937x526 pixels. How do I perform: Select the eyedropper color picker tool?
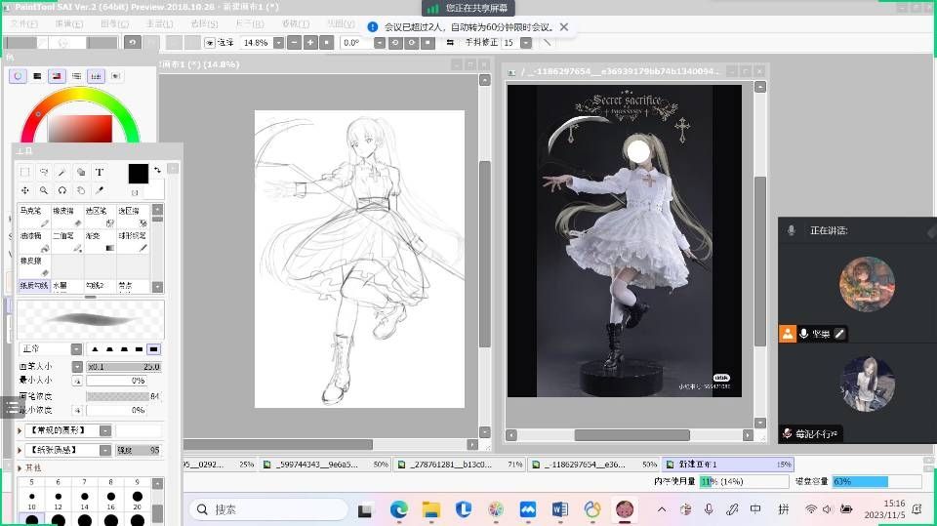(100, 190)
